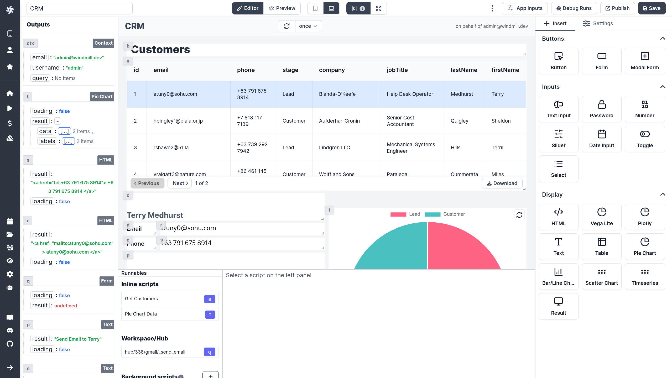Viewport: 672px width, 378px height.
Task: Toggle the component width info button
Action: pos(358,8)
